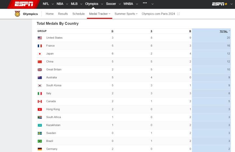Viewport: 235px width, 152px height.
Task: Click the ESPN logo in header
Action: pyautogui.click(x=24, y=4)
